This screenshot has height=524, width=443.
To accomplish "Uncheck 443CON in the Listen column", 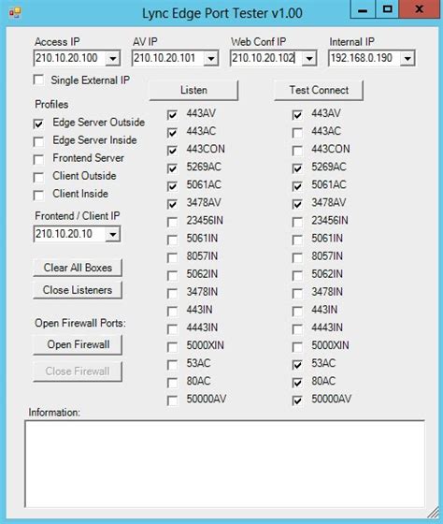I will click(x=172, y=151).
